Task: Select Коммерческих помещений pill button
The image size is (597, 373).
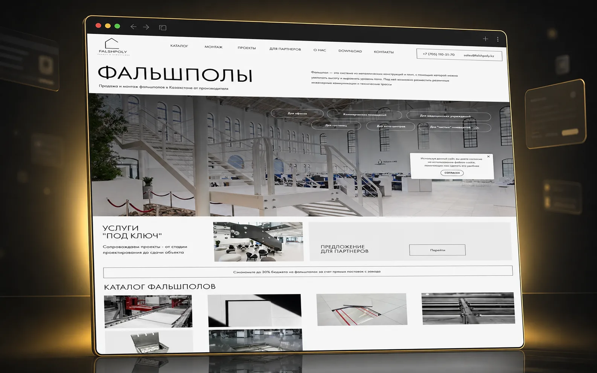Action: click(364, 114)
